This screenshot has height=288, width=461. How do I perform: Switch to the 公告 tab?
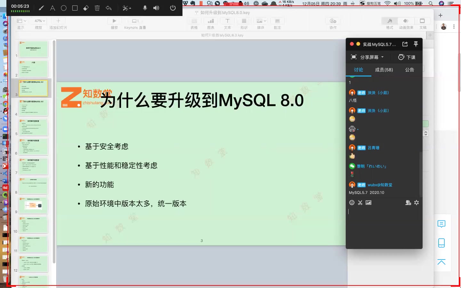pos(409,70)
